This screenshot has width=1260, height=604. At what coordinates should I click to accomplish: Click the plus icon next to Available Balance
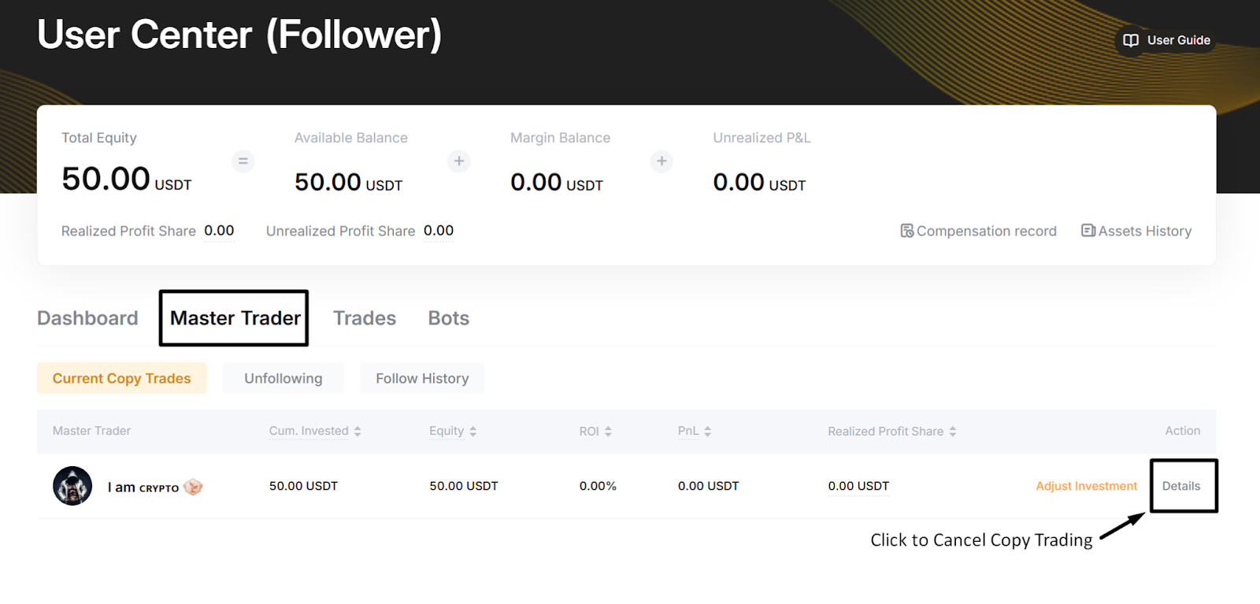pos(459,161)
